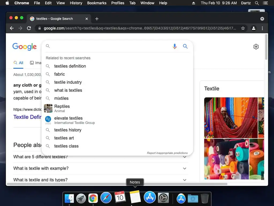This screenshot has height=206, width=274.
Task: Click the URL address bar
Action: [140, 28]
